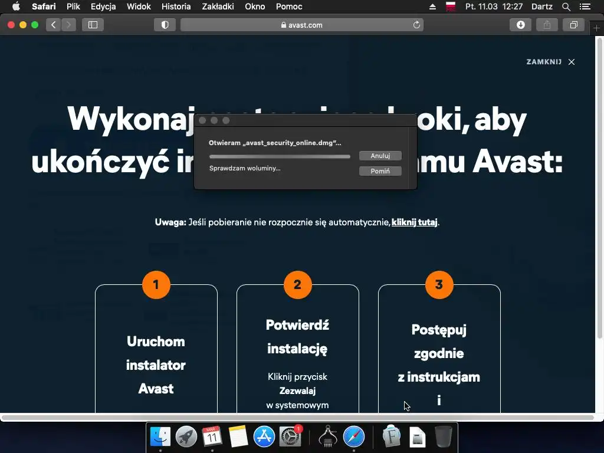Click the 'Sprawdzam woluminy…' status text
This screenshot has height=453, width=604.
[245, 168]
